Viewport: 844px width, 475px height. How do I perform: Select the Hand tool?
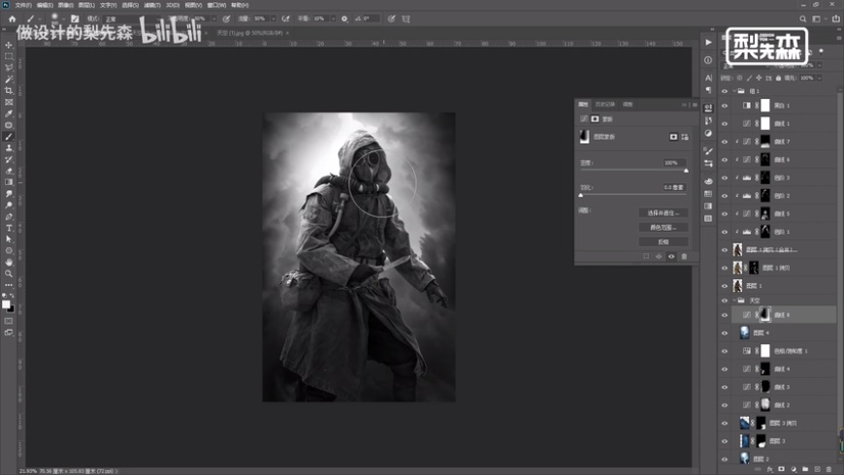click(x=9, y=262)
